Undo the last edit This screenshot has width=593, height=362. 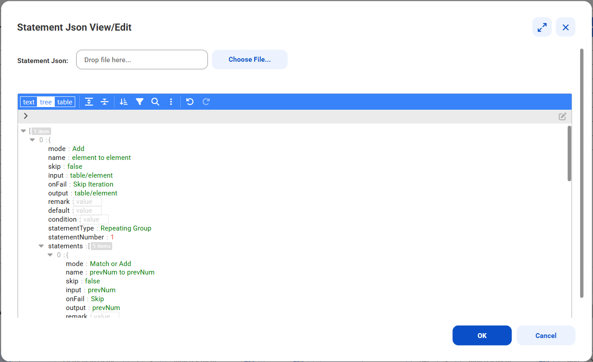click(190, 102)
